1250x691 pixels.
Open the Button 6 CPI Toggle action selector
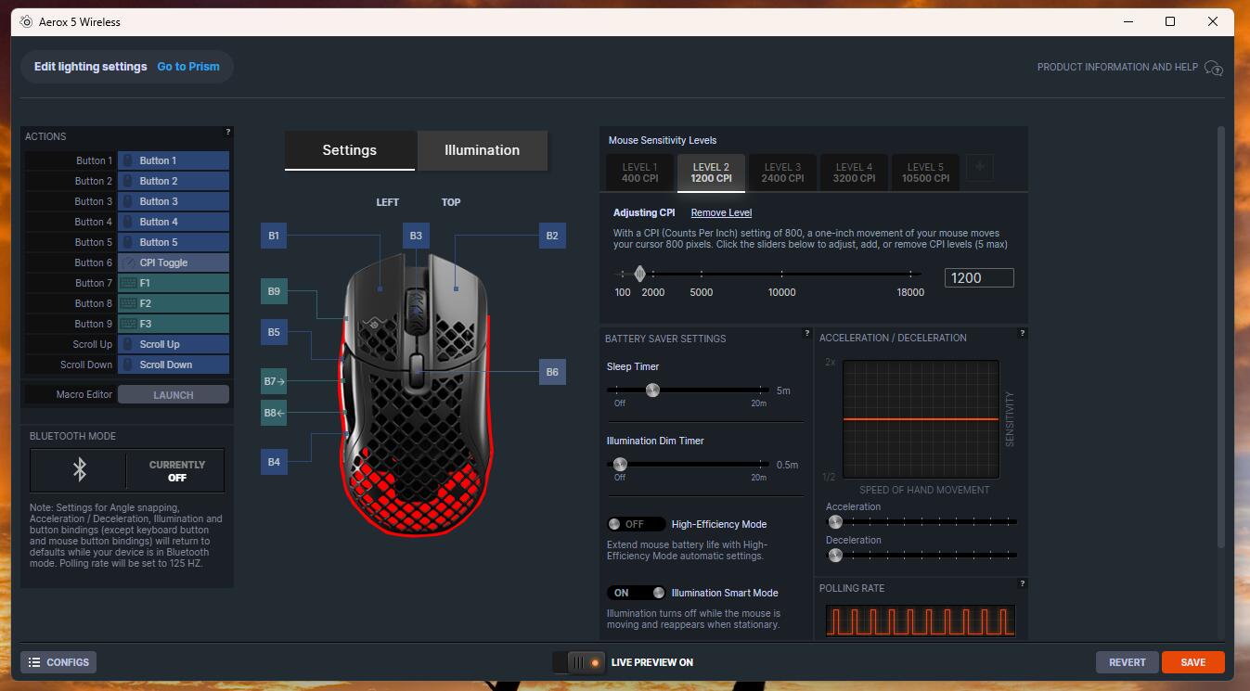(174, 262)
